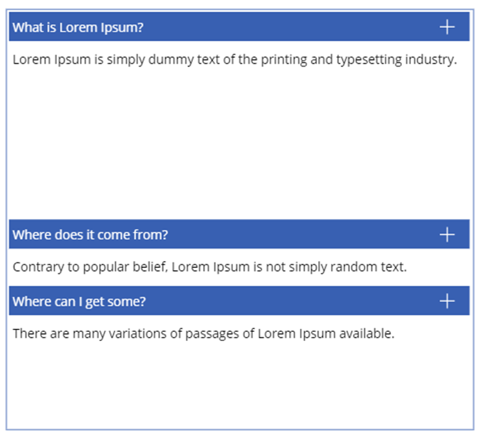Click the plus icon on "Where can I get some?"

[446, 301]
